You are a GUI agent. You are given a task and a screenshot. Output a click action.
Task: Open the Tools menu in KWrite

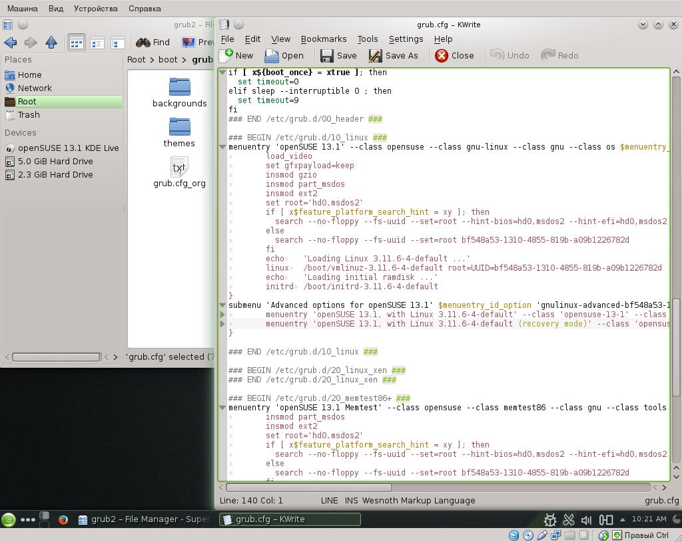pos(367,39)
